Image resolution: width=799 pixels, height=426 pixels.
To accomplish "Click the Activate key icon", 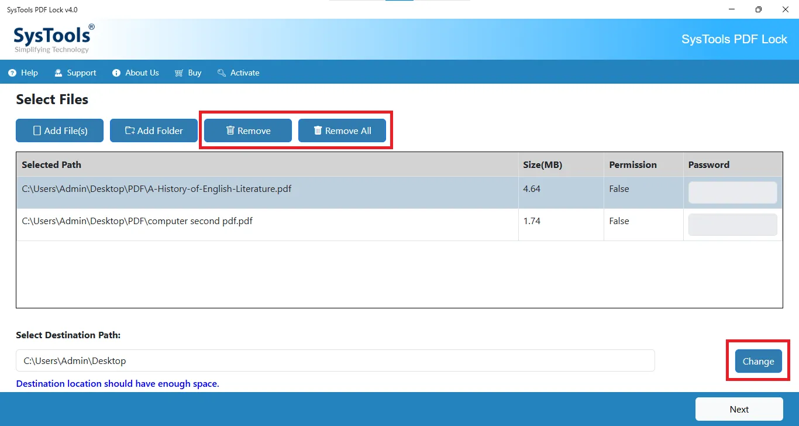I will click(x=222, y=73).
